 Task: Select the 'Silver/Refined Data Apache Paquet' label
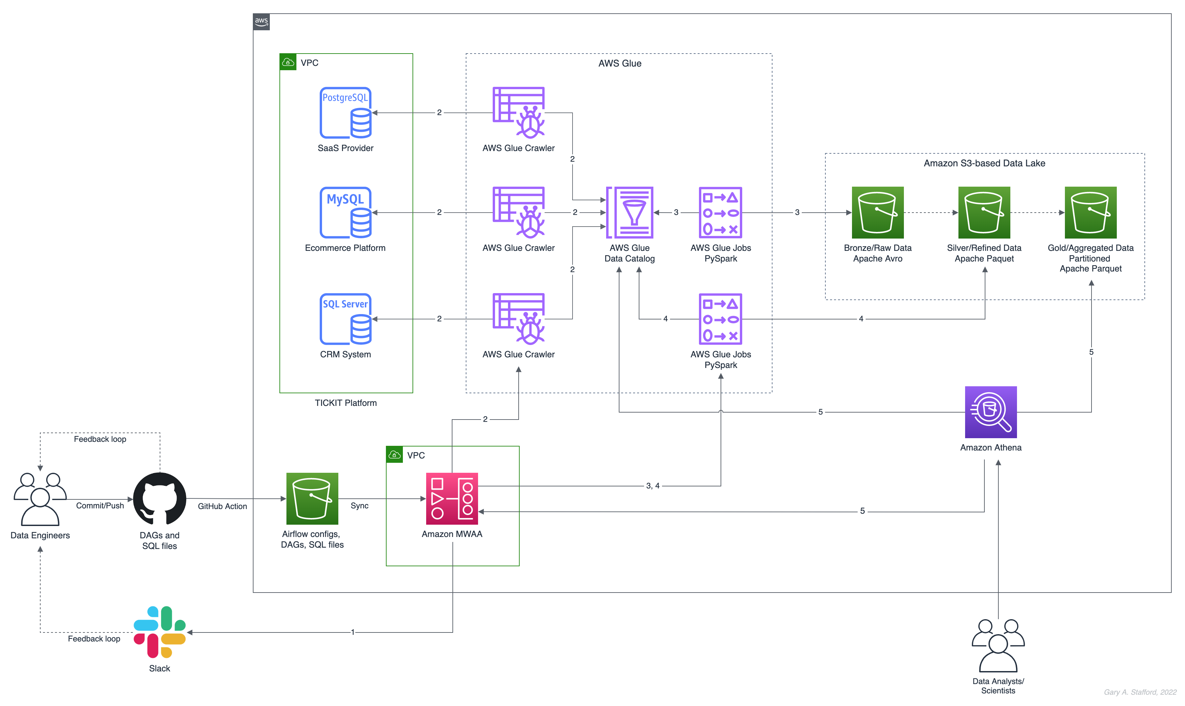(984, 253)
